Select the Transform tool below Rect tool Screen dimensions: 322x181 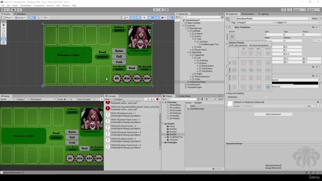click(x=4, y=42)
